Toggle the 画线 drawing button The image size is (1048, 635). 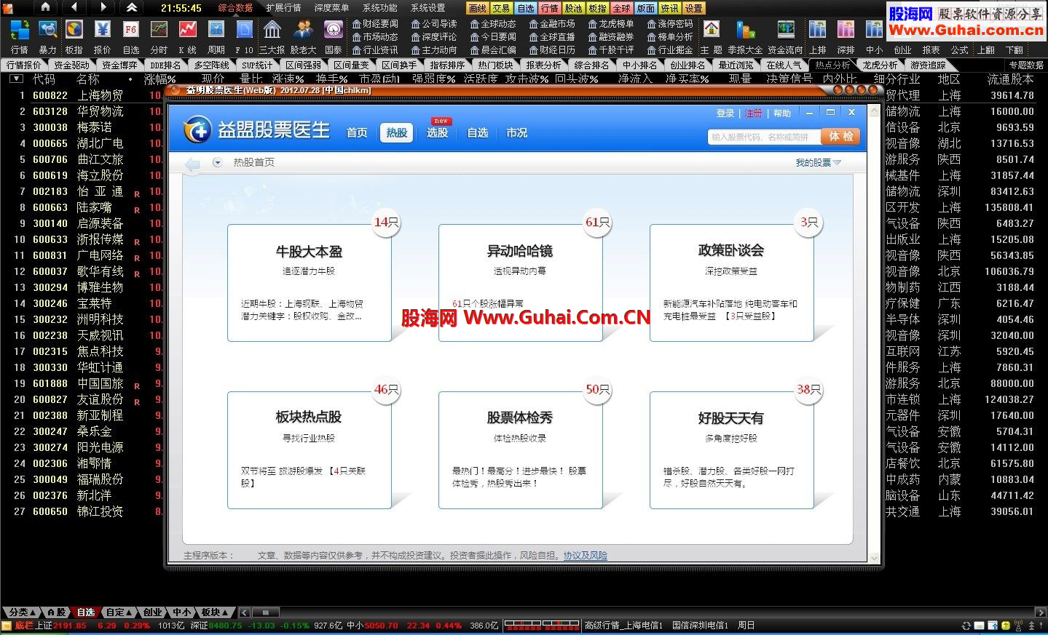click(477, 8)
